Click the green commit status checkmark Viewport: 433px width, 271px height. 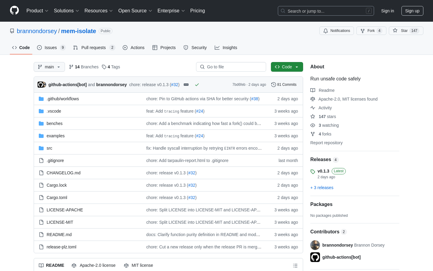tap(197, 85)
